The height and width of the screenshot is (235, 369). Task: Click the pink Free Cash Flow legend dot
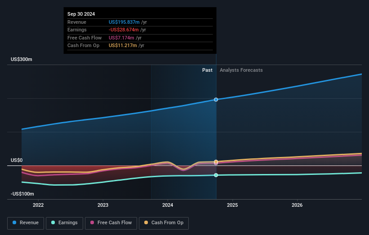pyautogui.click(x=92, y=222)
